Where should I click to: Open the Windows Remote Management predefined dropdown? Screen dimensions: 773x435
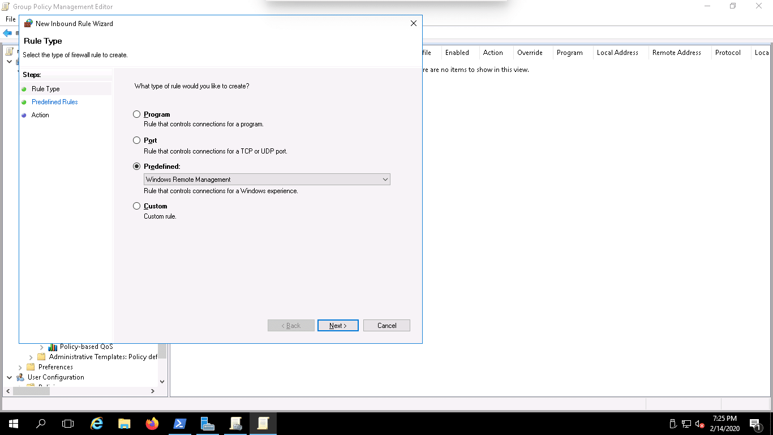(267, 180)
